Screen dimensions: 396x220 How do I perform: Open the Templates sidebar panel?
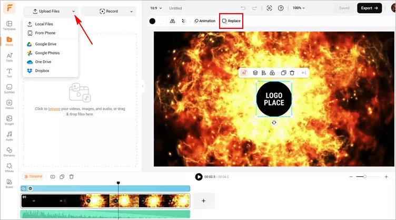pyautogui.click(x=9, y=26)
